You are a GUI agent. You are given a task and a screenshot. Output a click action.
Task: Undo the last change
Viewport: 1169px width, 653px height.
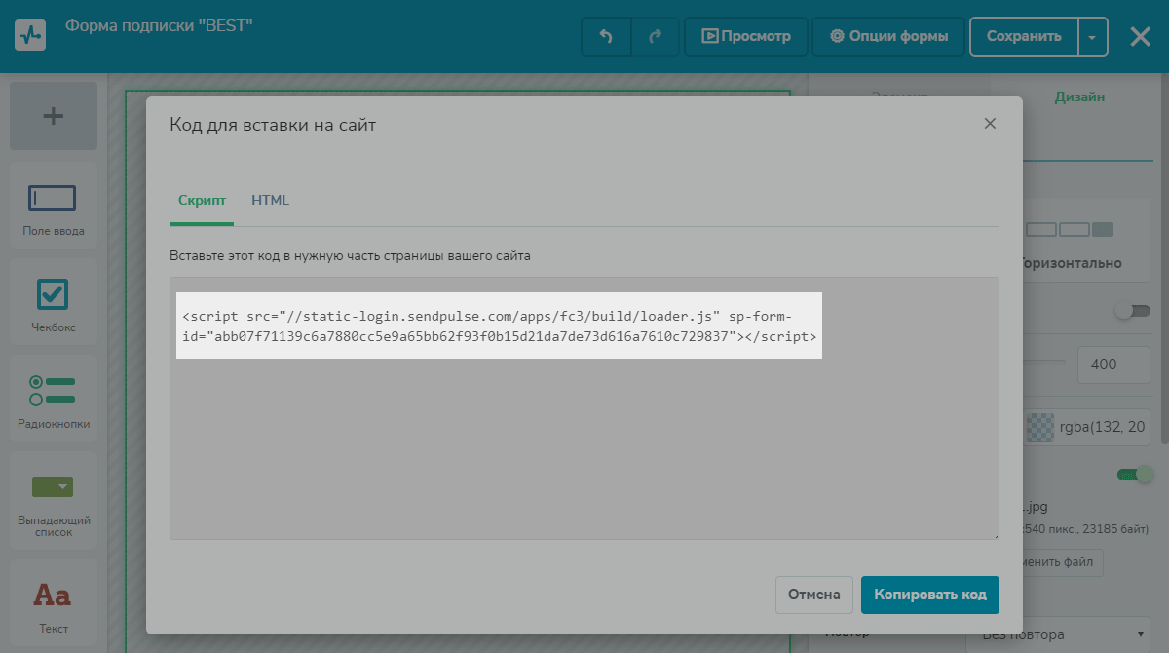[x=606, y=37]
